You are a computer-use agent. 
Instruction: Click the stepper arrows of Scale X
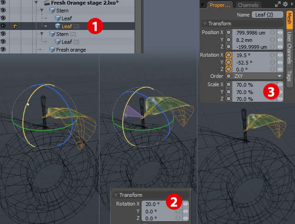pyautogui.click(x=280, y=85)
